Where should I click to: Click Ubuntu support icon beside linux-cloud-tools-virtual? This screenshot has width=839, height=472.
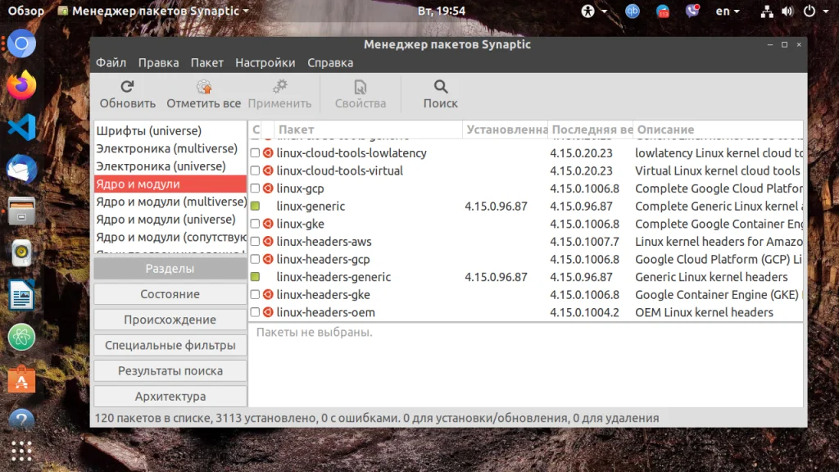tap(268, 170)
